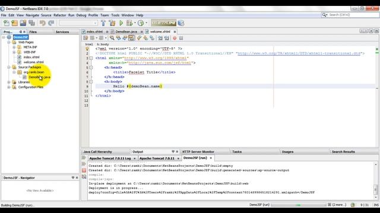The height and width of the screenshot is (213, 380).
Task: Run the project with green play icon
Action: pos(121,23)
